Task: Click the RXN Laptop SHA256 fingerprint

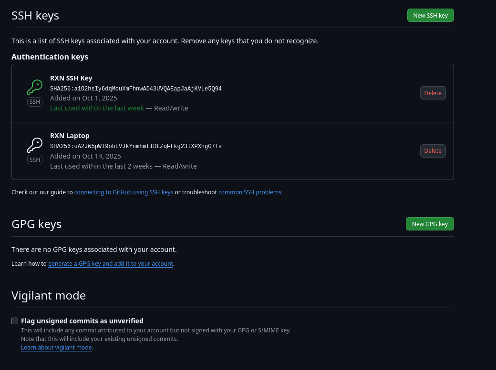Action: tap(135, 146)
